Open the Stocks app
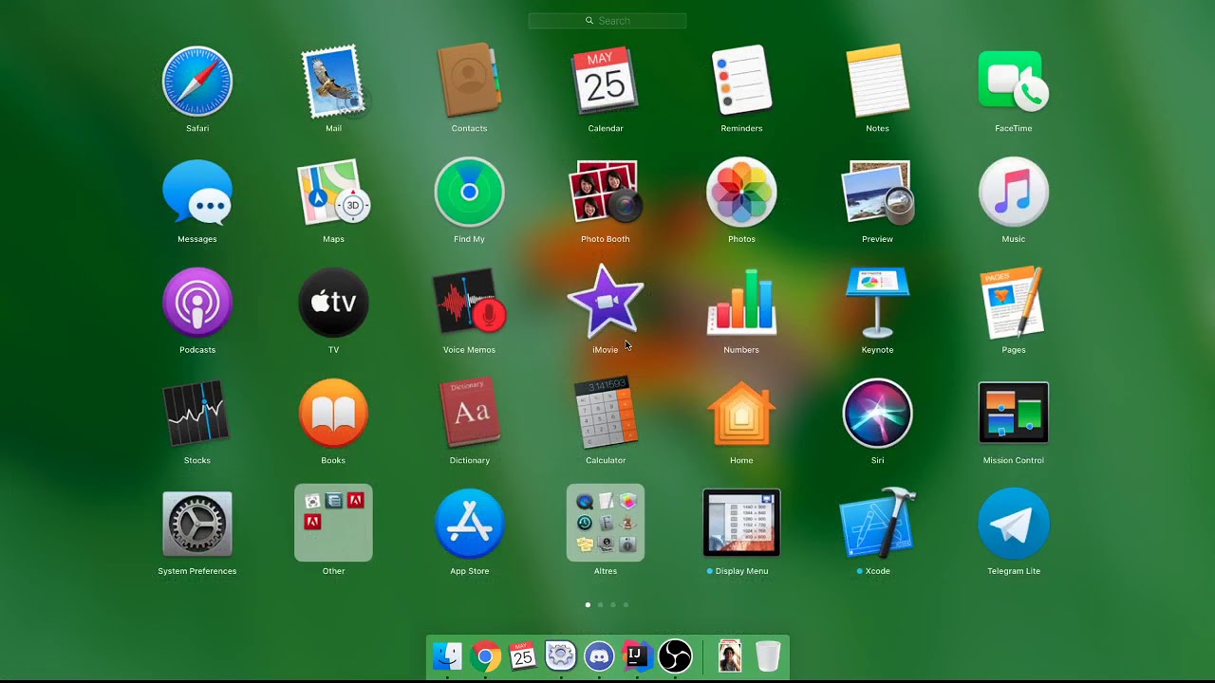The height and width of the screenshot is (683, 1215). 197,414
